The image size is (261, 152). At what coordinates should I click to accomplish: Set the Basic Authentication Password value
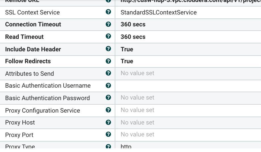coord(137,98)
